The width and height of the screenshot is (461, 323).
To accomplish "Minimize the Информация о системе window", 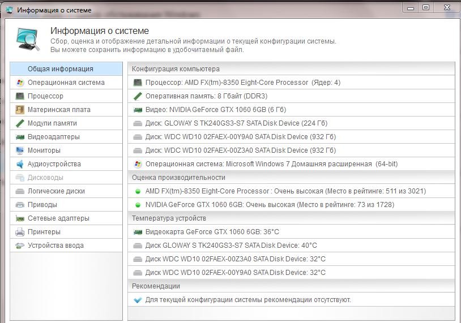I will [411, 8].
